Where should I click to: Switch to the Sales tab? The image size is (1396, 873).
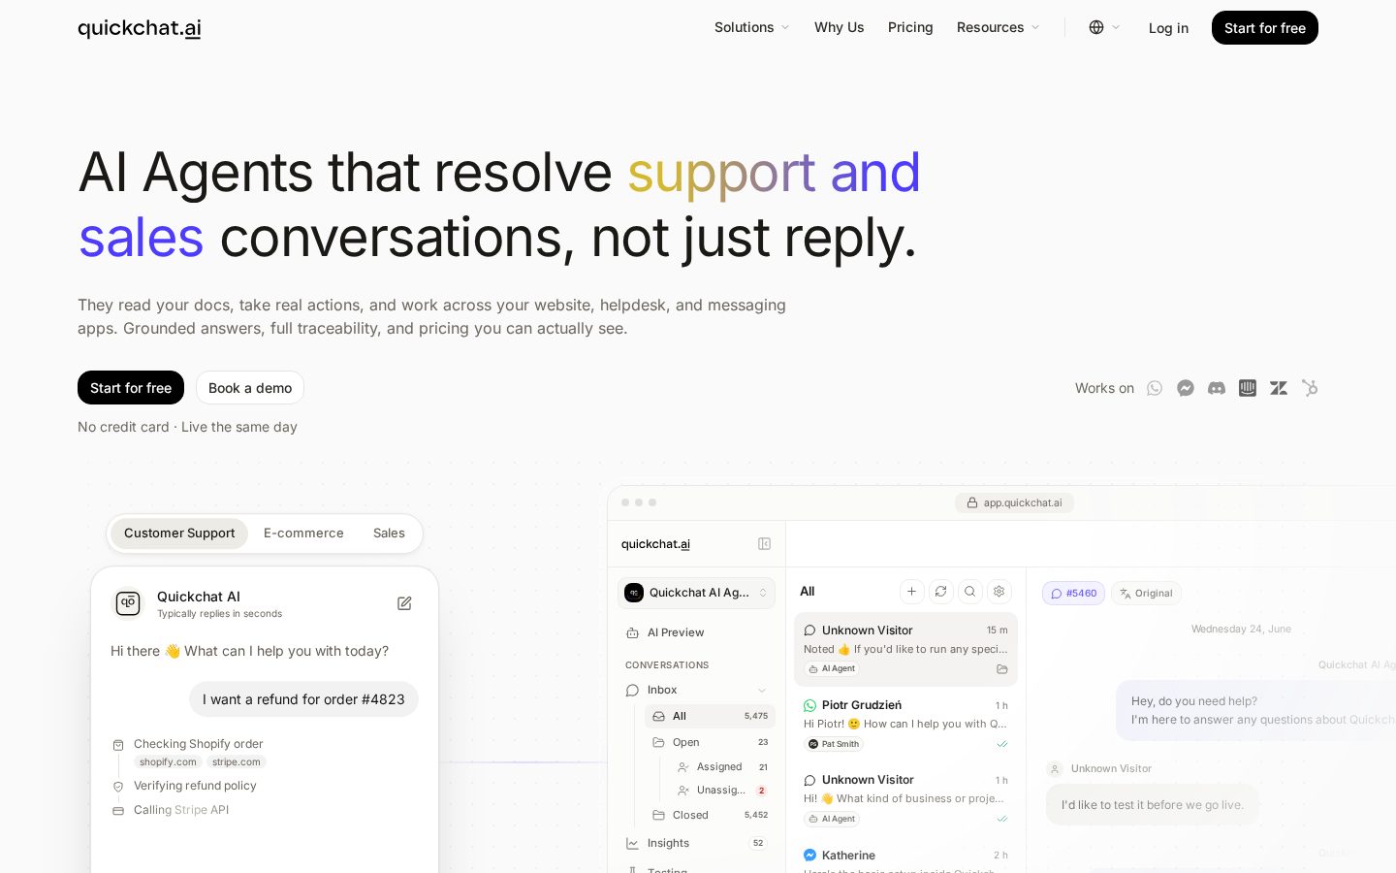(389, 533)
